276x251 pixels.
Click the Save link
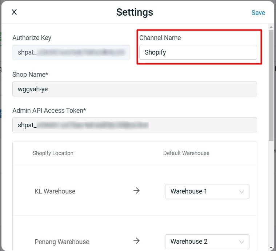258,13
